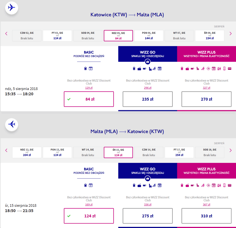Select the 275 zł WIZZ GO return fare

tap(147, 216)
